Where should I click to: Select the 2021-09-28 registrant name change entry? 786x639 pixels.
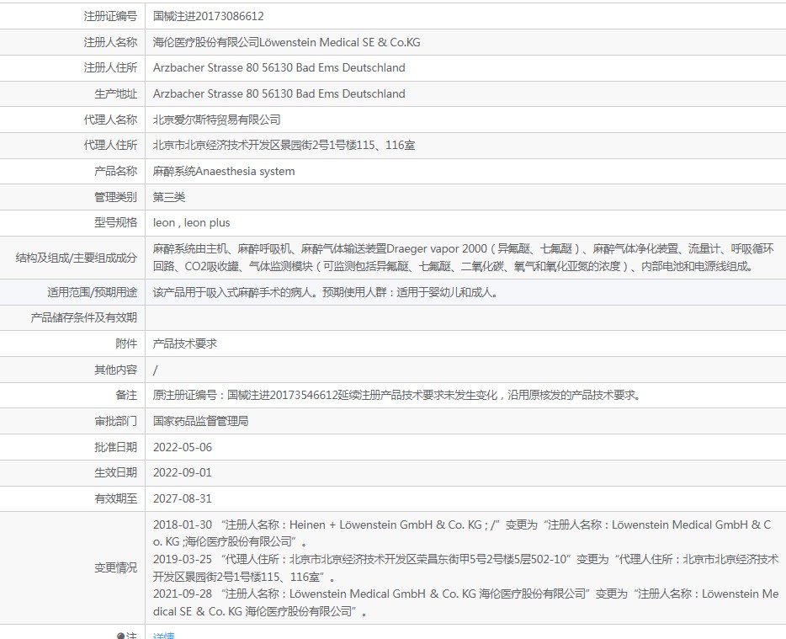pos(465,603)
